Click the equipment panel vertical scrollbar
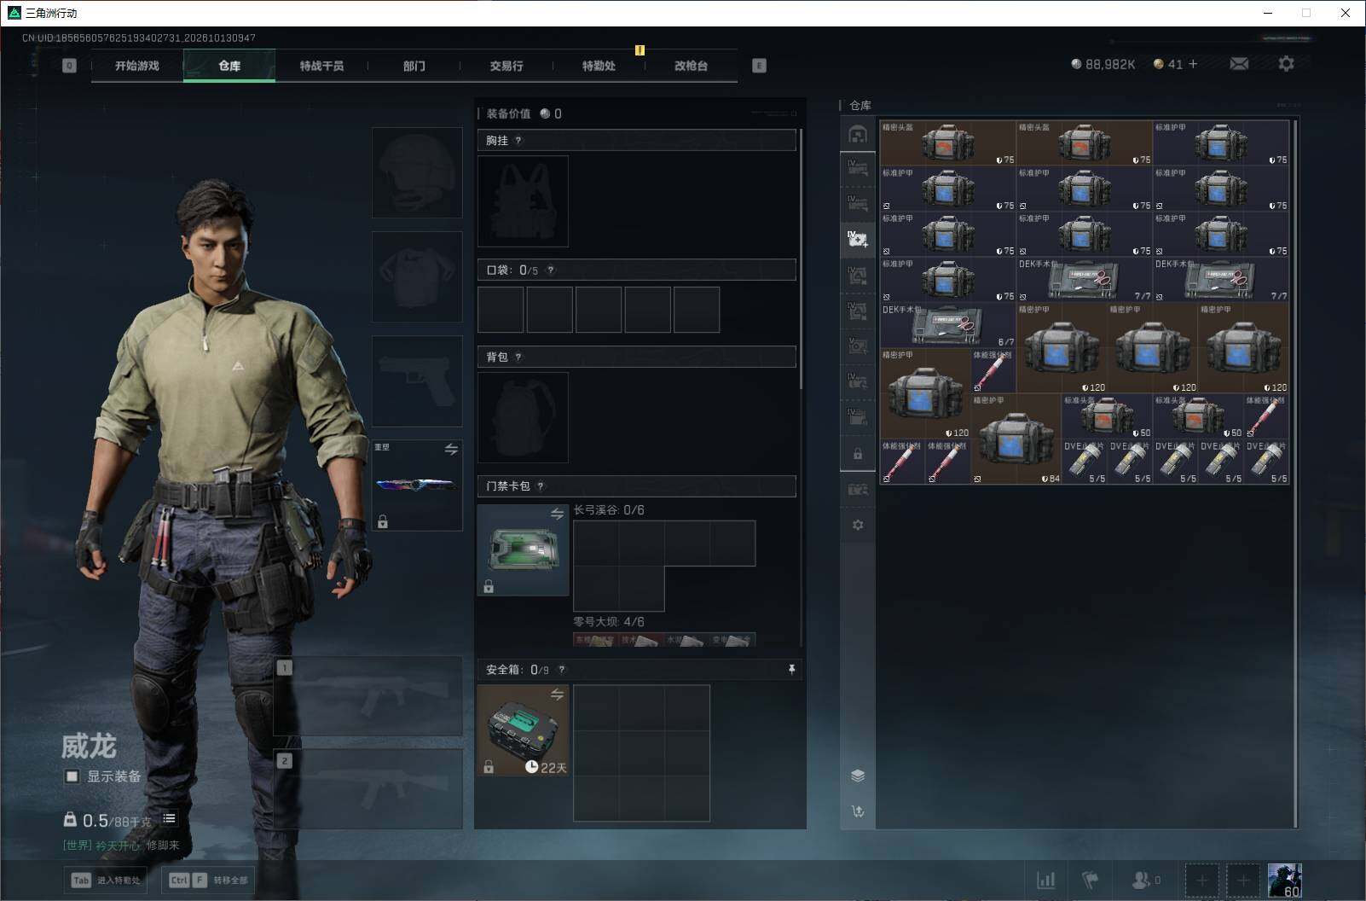Image resolution: width=1366 pixels, height=901 pixels. (x=801, y=258)
